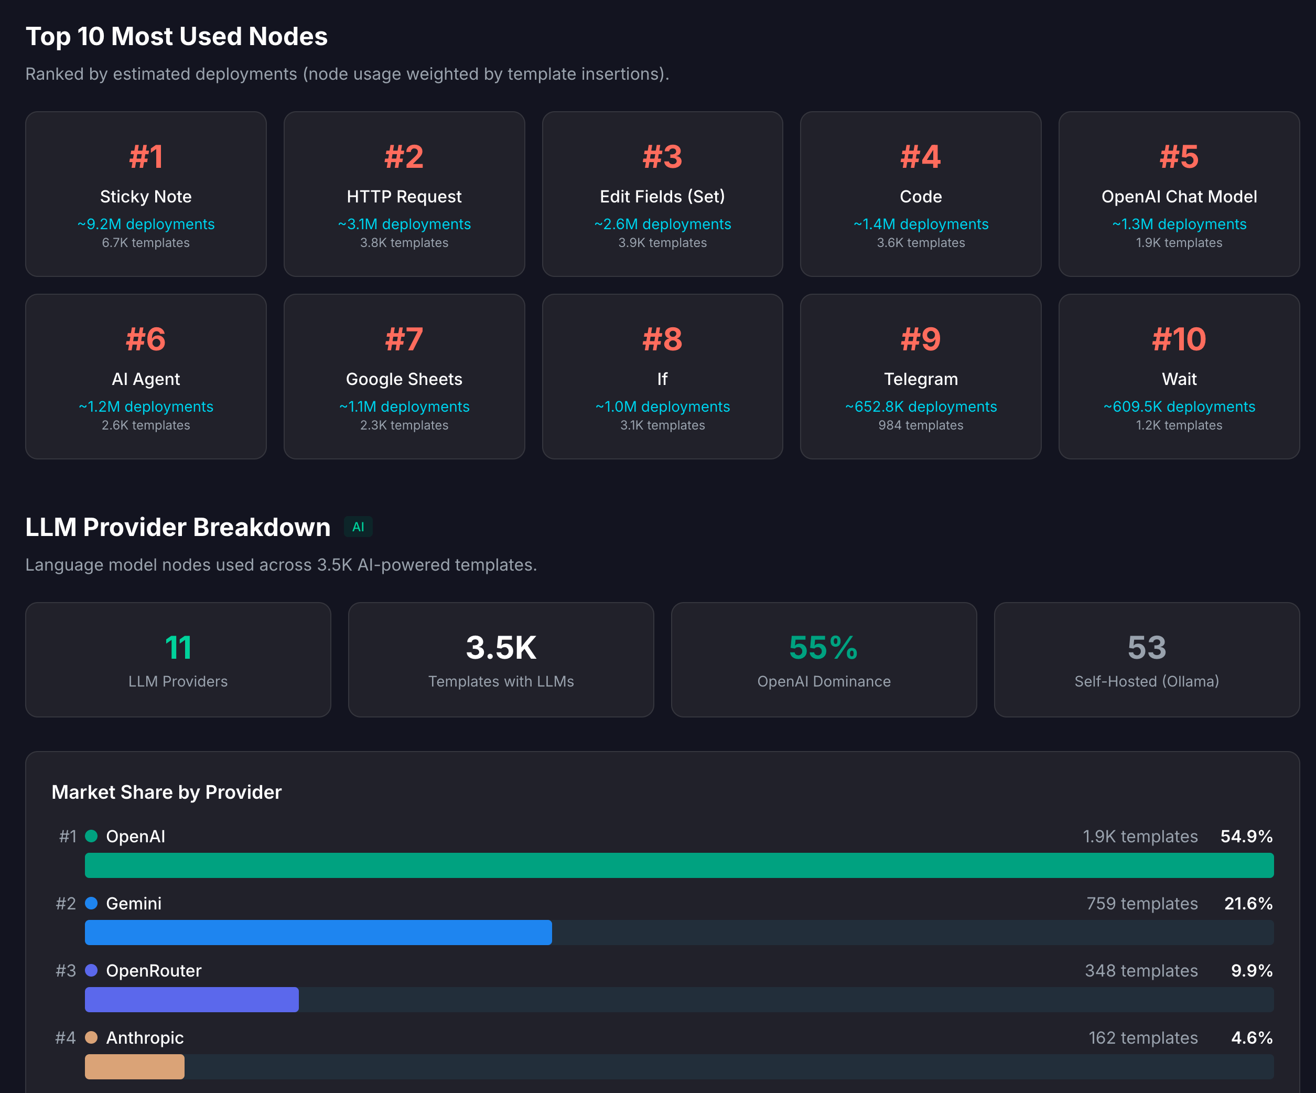Click the purple OpenRouter provider dot

pyautogui.click(x=93, y=971)
